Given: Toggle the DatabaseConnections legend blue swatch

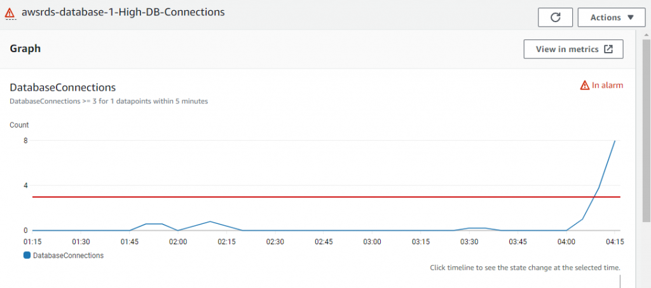Looking at the screenshot, I should 27,256.
